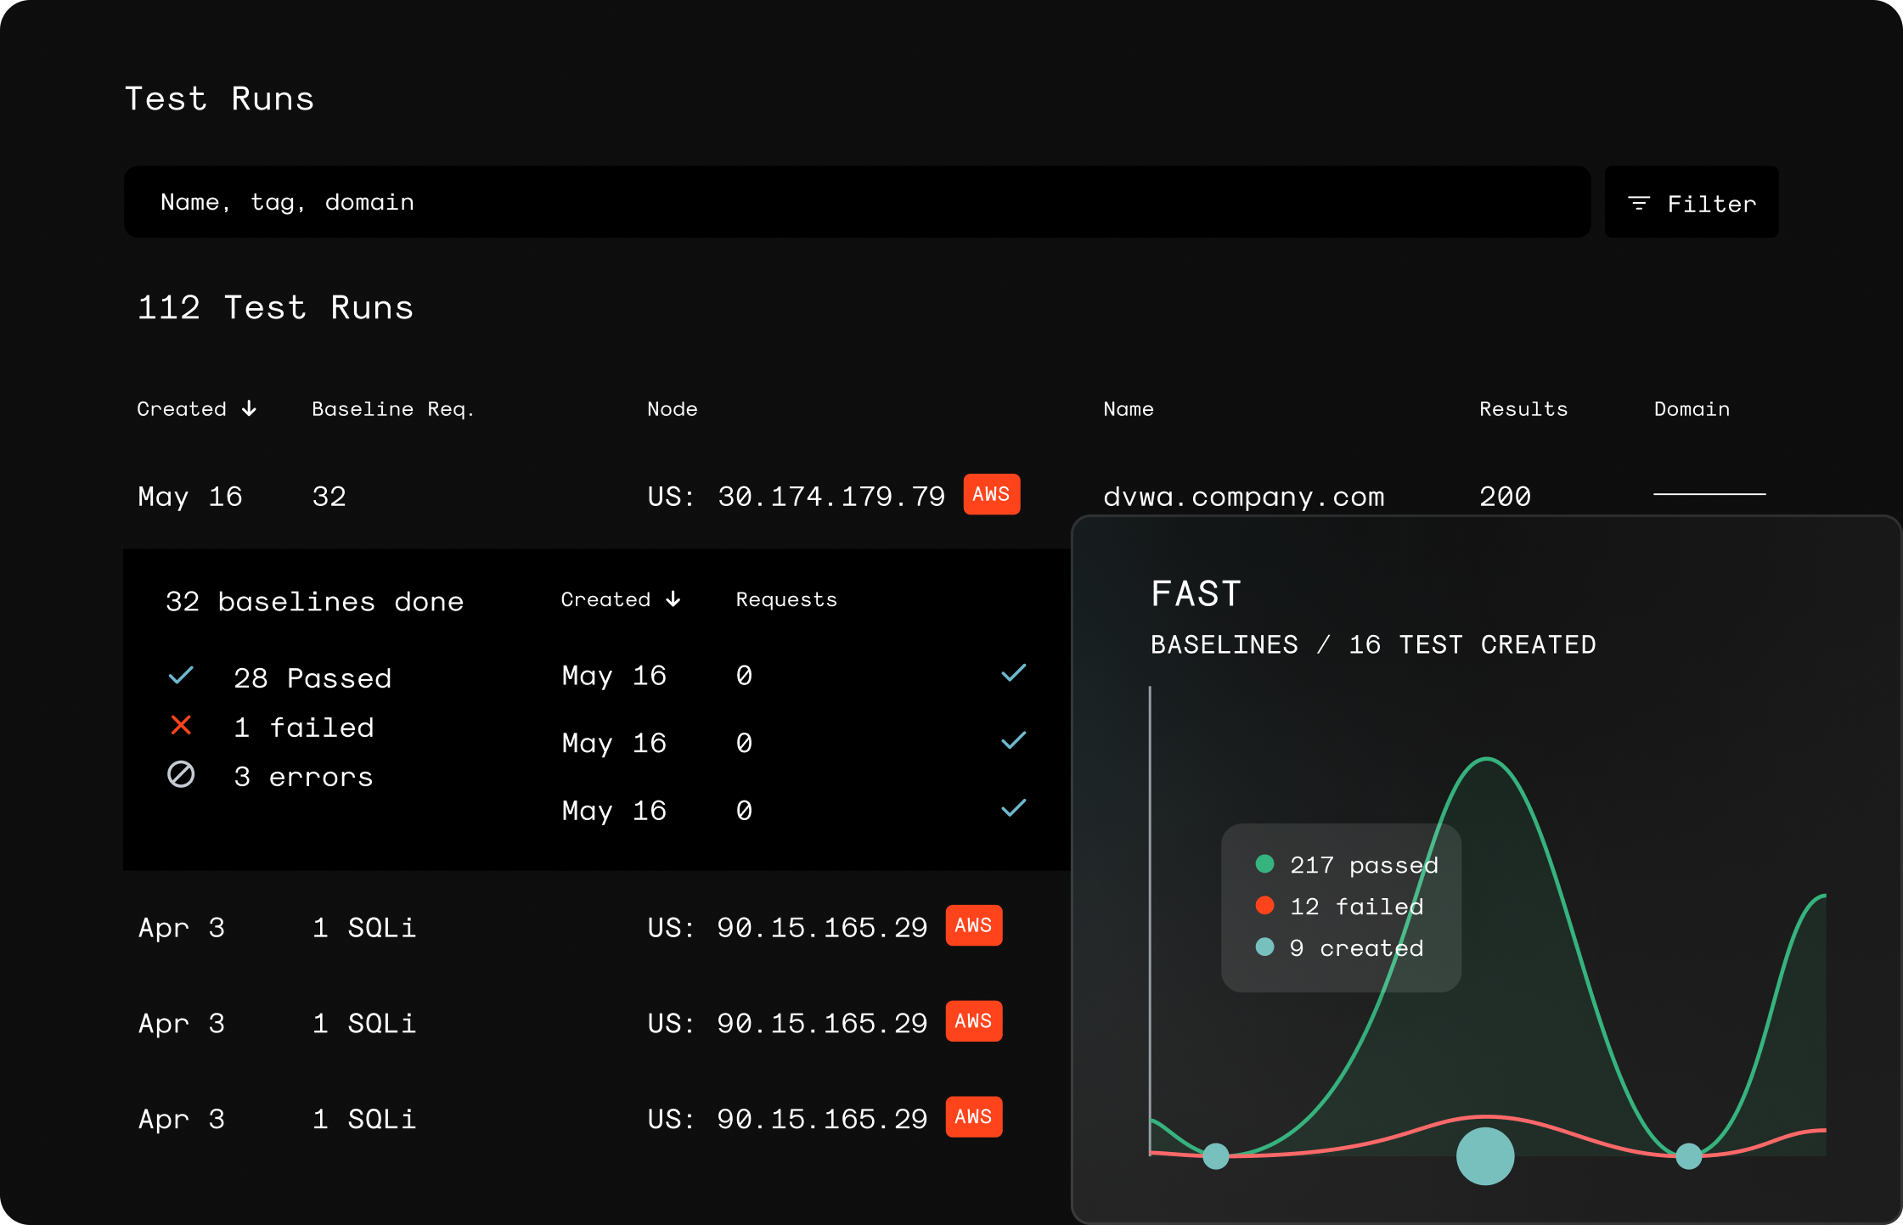
Task: Click the large teal marker at the chart's center
Action: (1484, 1155)
